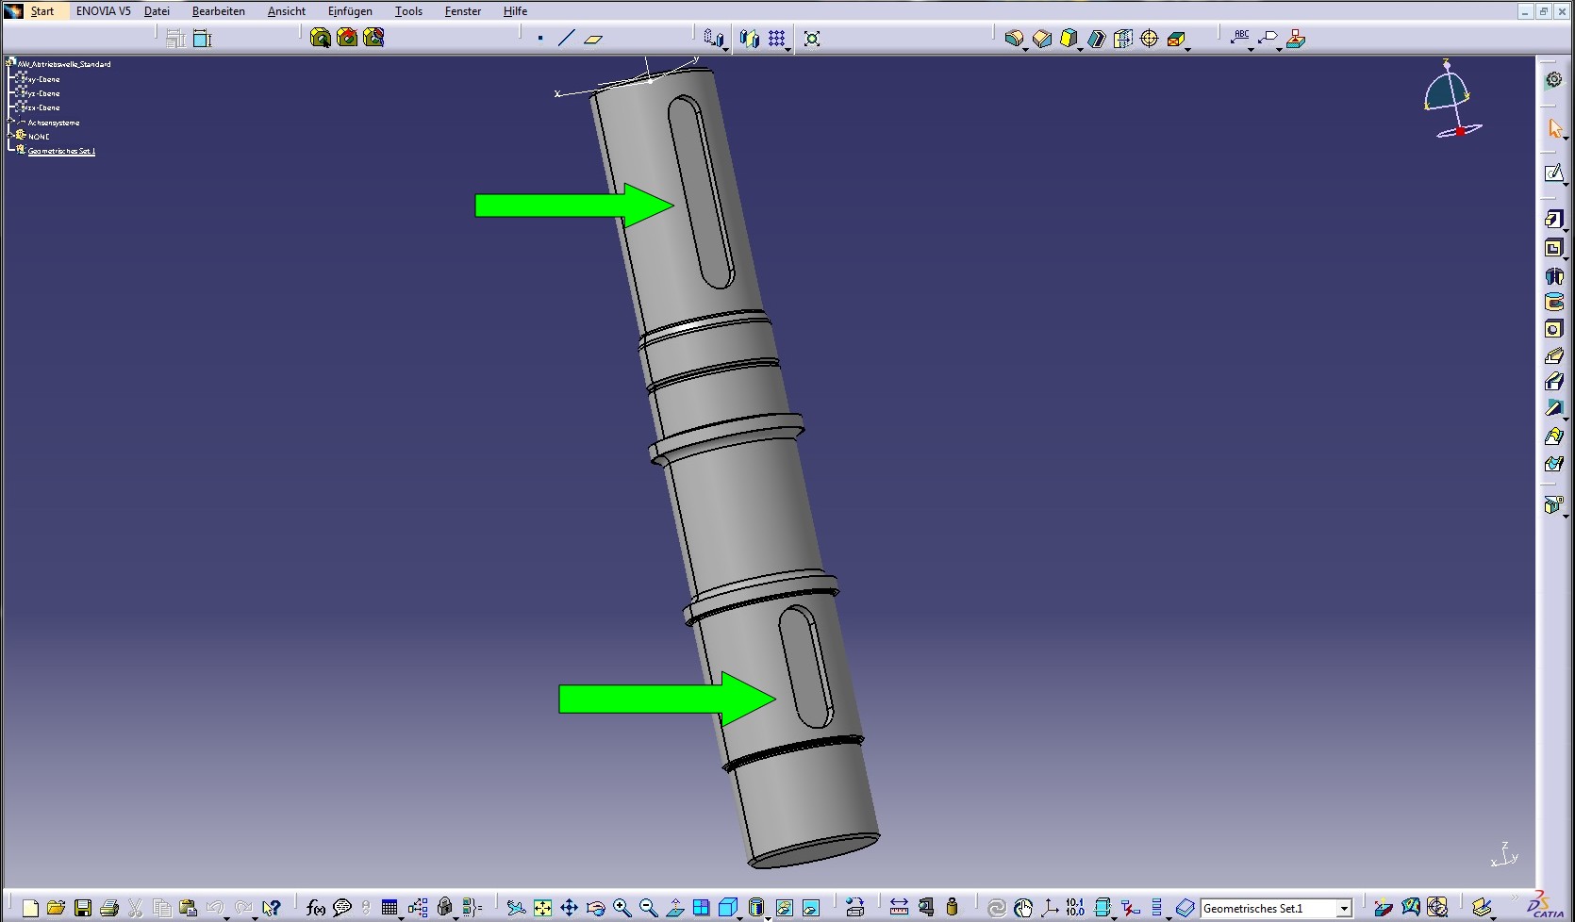Click the speech bubble comment icon
The image size is (1575, 922).
pos(342,908)
